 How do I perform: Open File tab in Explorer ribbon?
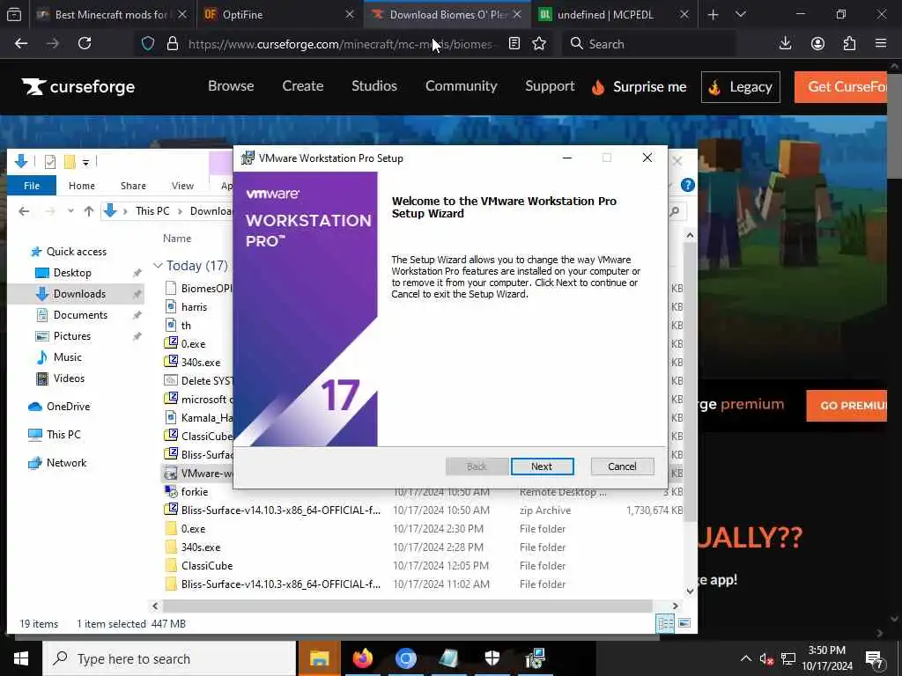click(x=32, y=186)
